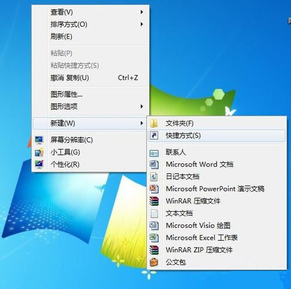
Task: Click the monitor icon beside 屏幕分辨率(C)
Action: point(39,140)
